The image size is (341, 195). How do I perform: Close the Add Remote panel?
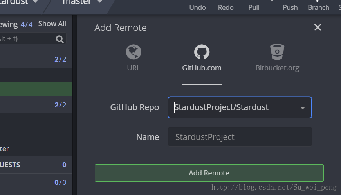pyautogui.click(x=318, y=27)
